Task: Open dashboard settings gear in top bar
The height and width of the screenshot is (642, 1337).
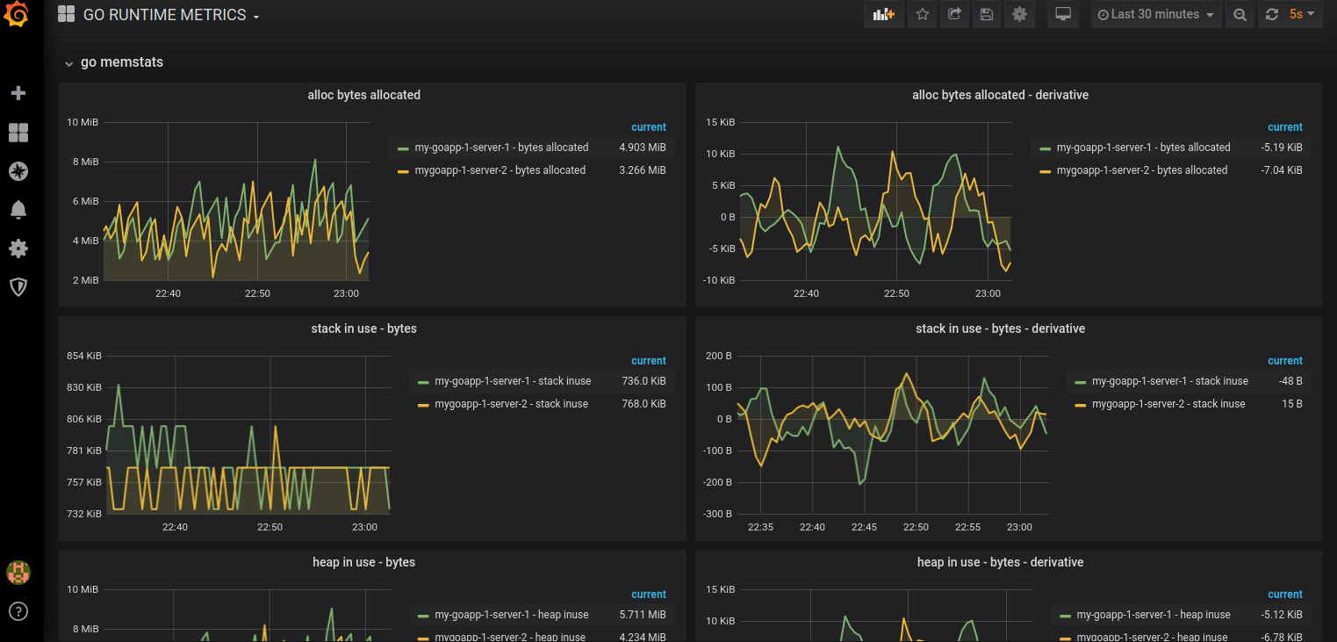Action: [1019, 14]
